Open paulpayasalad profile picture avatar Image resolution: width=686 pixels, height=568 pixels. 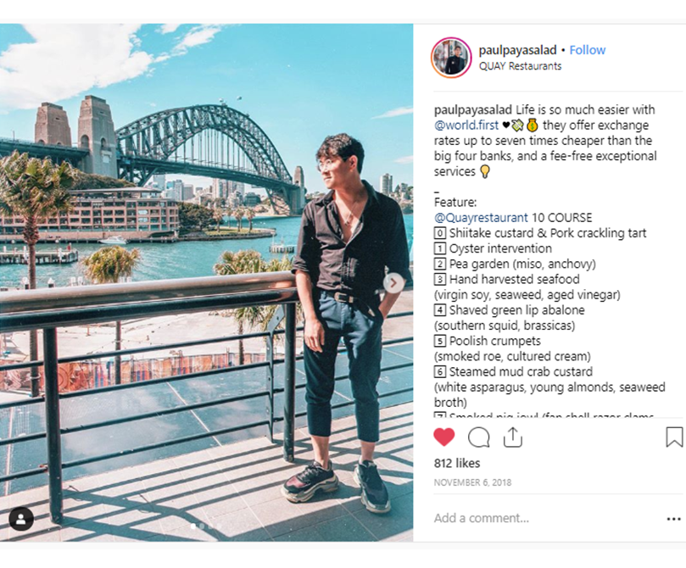[451, 58]
